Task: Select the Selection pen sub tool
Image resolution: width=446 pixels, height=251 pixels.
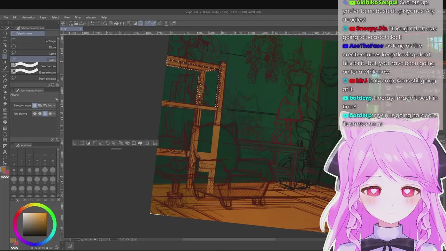Action: 33,66
